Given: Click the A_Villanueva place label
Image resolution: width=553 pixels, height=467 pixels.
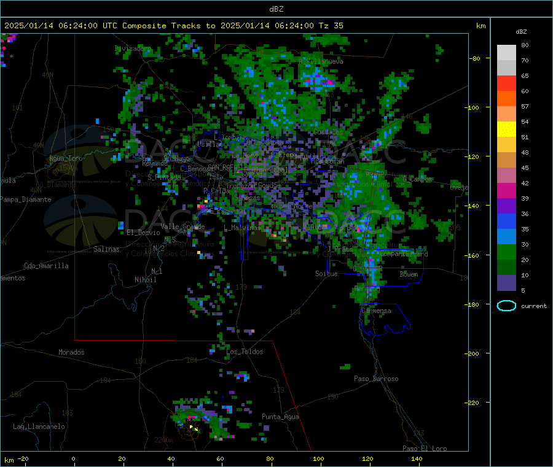Looking at the screenshot, I should click(x=321, y=61).
